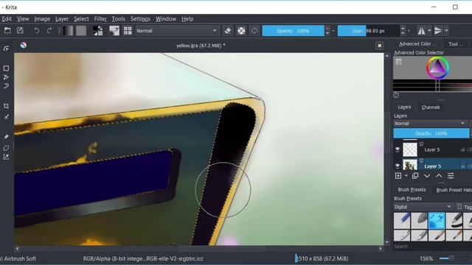Select the rectangle tool

pos(6,68)
